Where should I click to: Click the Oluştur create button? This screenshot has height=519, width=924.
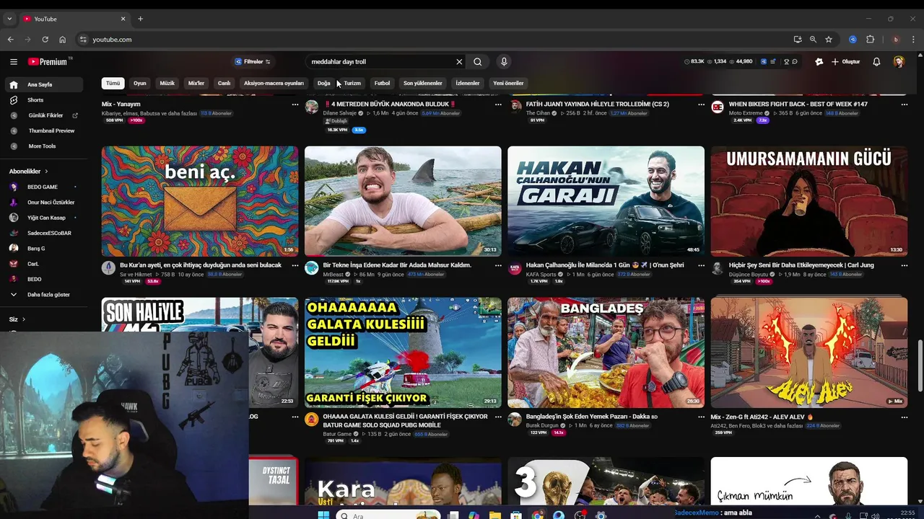[x=845, y=62]
